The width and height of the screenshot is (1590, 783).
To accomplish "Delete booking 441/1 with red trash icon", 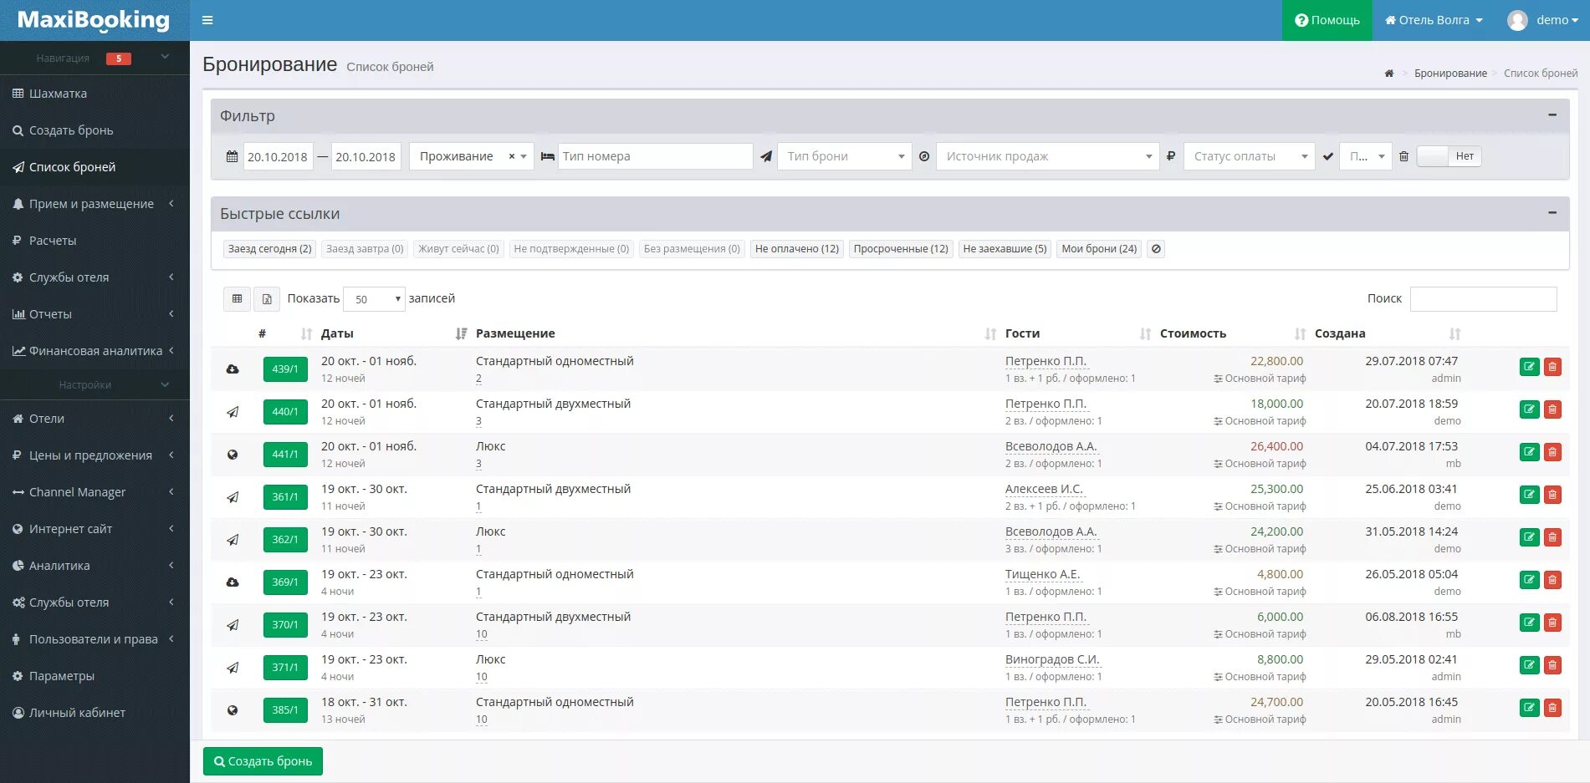I will pos(1552,452).
